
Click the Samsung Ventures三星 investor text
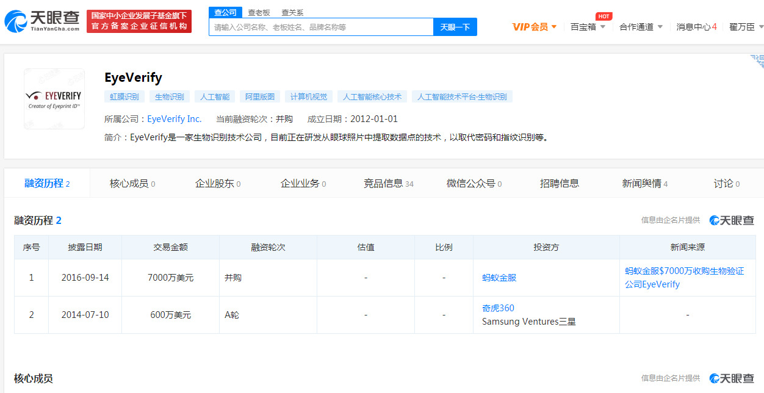(529, 322)
